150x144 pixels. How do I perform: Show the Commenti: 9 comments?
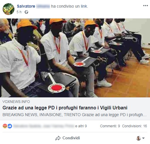pos(110,126)
